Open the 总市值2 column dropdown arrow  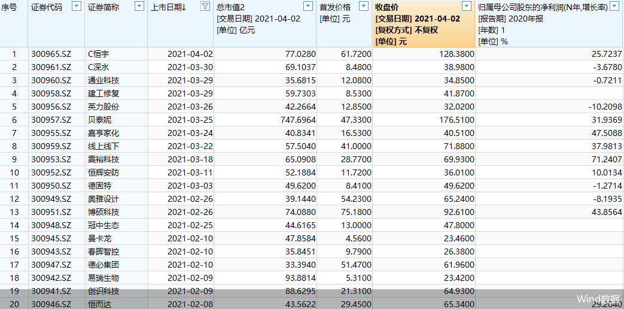(x=308, y=6)
